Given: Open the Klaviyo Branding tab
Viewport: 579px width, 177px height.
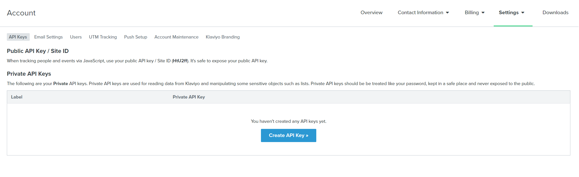Looking at the screenshot, I should (223, 37).
